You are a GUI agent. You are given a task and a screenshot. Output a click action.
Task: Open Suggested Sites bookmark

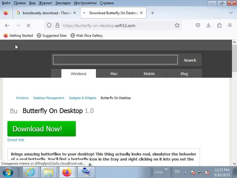[52, 36]
